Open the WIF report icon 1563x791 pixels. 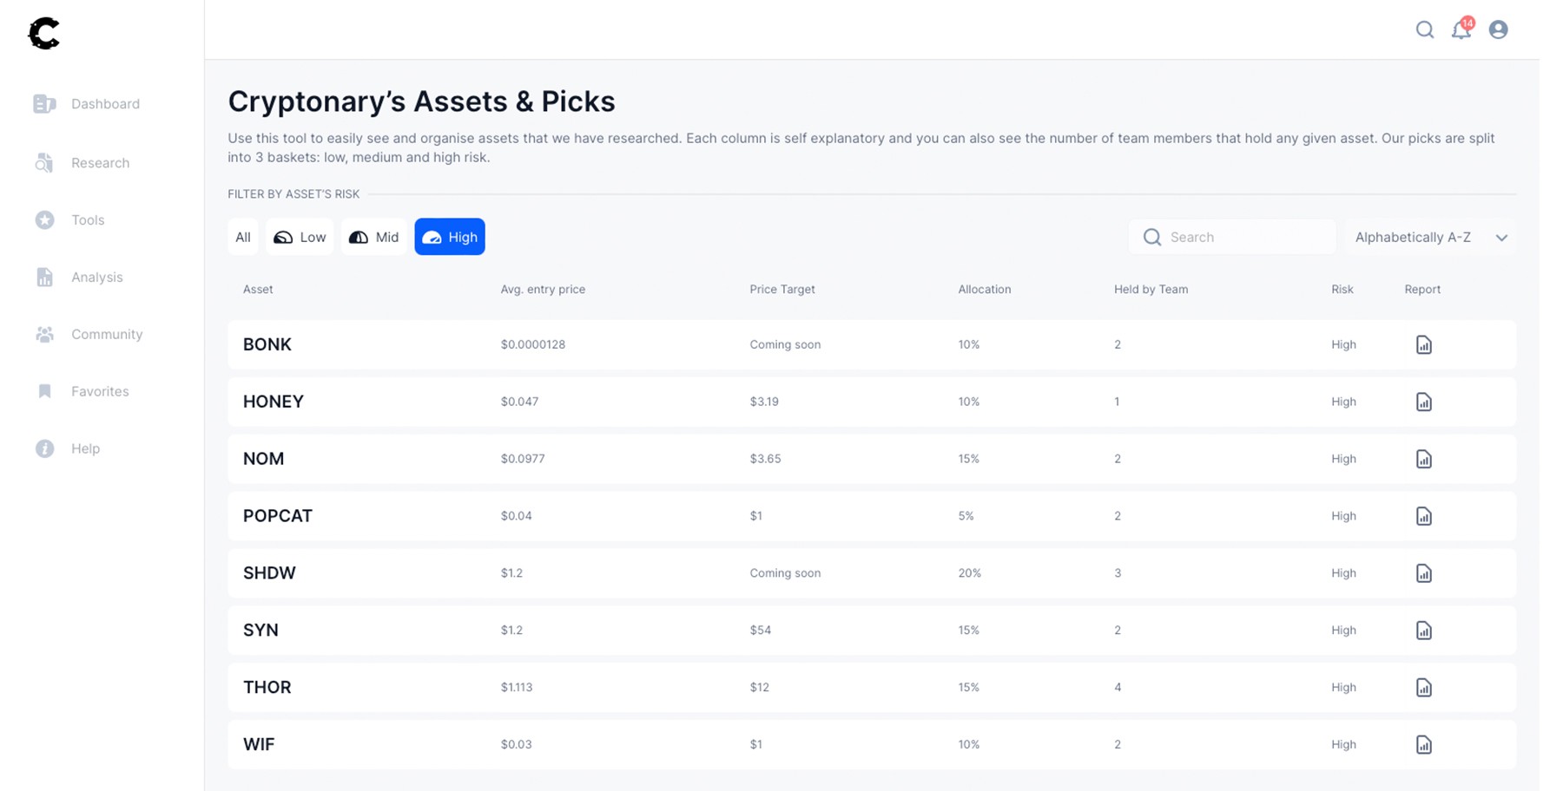pos(1423,745)
